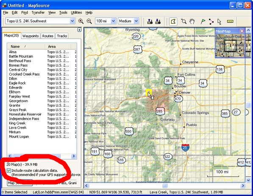Screen dimensions: 253x196
Task: Select Berthoud Pass map row
Action: [x=42, y=61]
